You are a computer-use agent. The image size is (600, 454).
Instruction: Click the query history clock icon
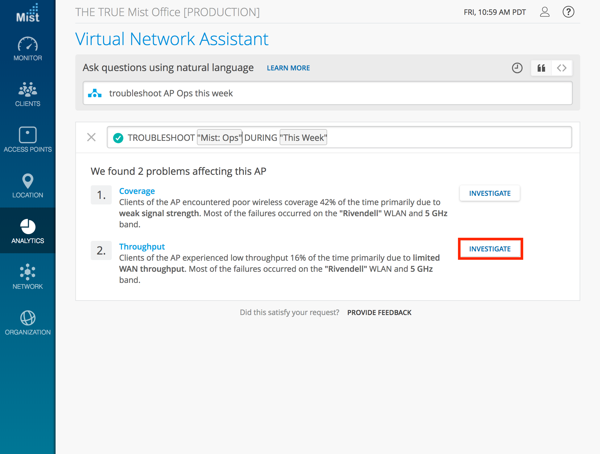[517, 68]
